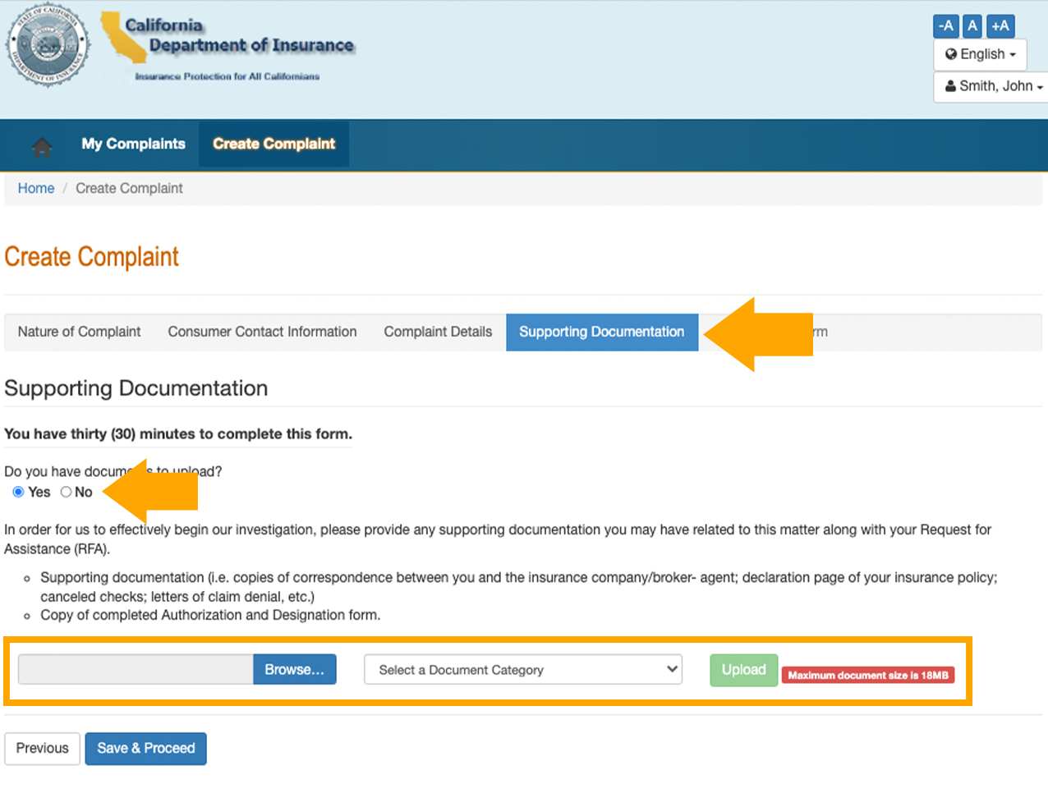This screenshot has width=1048, height=807.
Task: Reset font size with the A button
Action: click(x=972, y=26)
